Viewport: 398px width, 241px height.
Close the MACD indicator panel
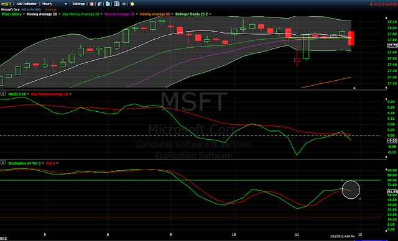[2, 94]
